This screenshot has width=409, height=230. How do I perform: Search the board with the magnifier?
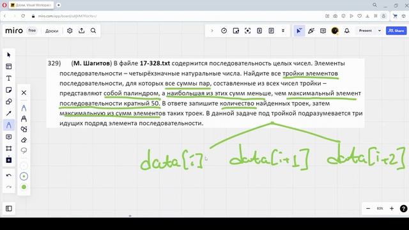coord(93,31)
